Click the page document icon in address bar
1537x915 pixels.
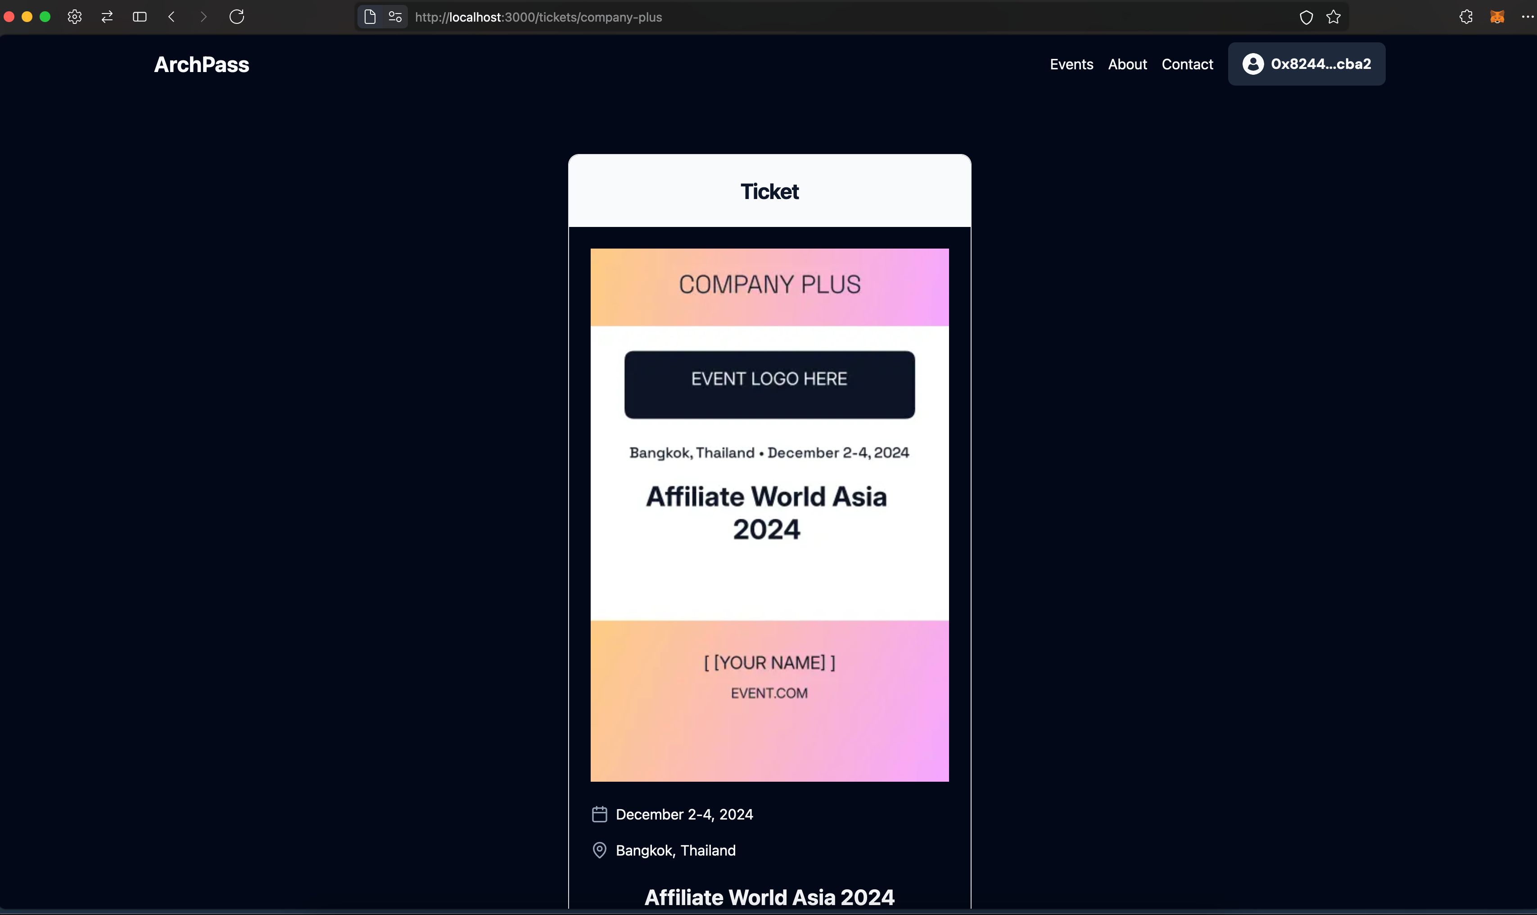point(370,17)
